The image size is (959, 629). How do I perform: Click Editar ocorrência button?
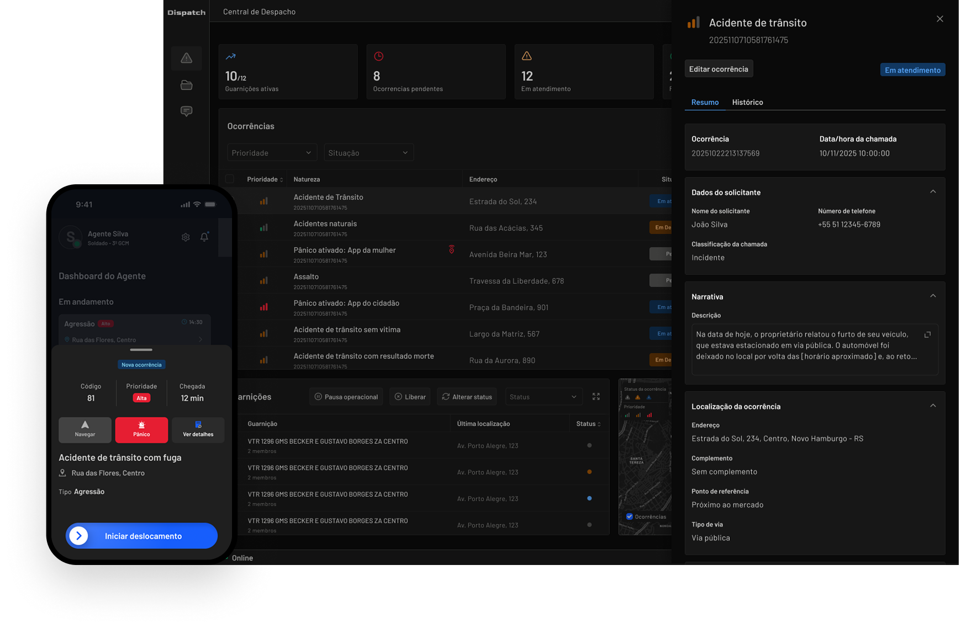pyautogui.click(x=718, y=69)
